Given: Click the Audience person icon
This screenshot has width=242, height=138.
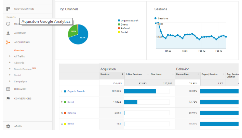Looking at the screenshot, I should [x=8, y=33].
